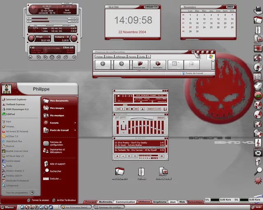Open the Fichier menu
The image size is (263, 210).
click(x=99, y=57)
